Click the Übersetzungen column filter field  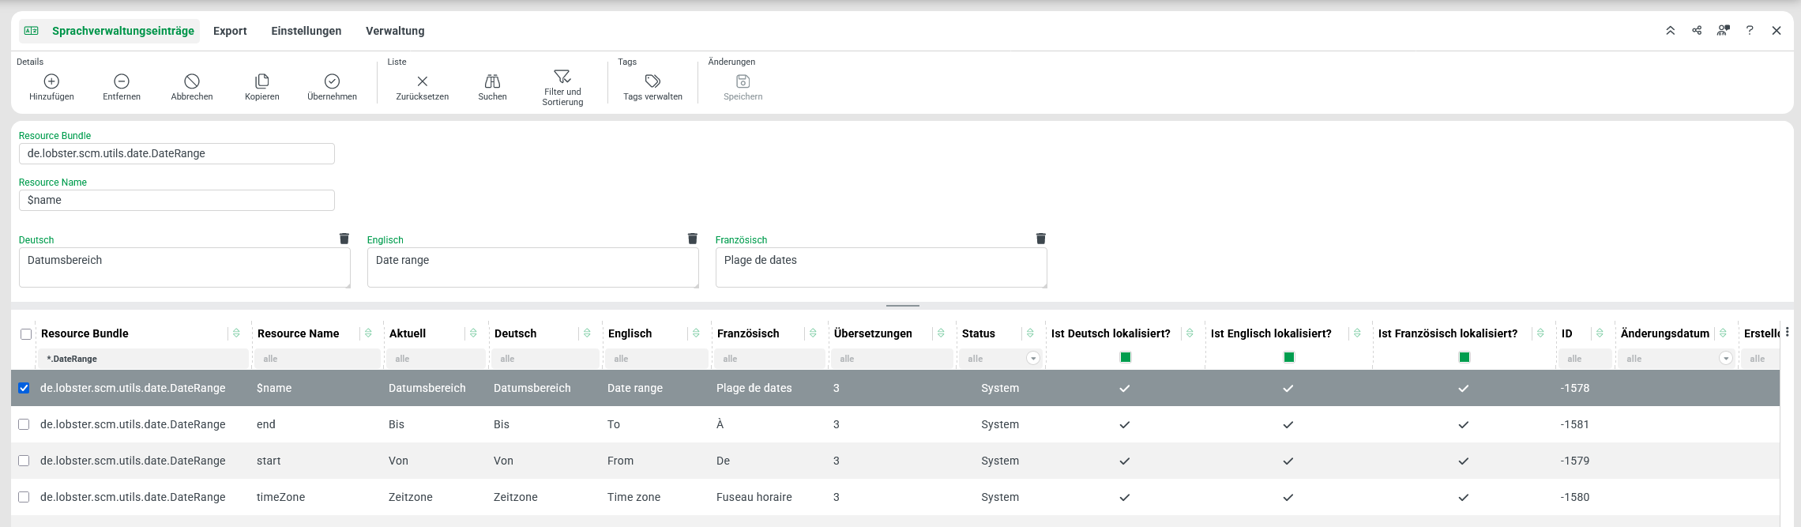pos(892,359)
